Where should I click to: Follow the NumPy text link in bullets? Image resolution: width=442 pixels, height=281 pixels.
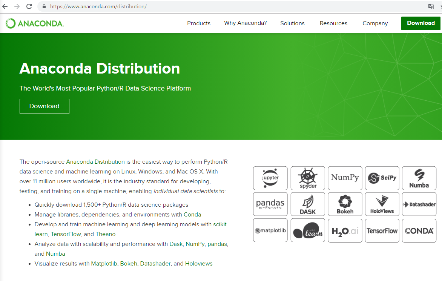click(x=195, y=244)
